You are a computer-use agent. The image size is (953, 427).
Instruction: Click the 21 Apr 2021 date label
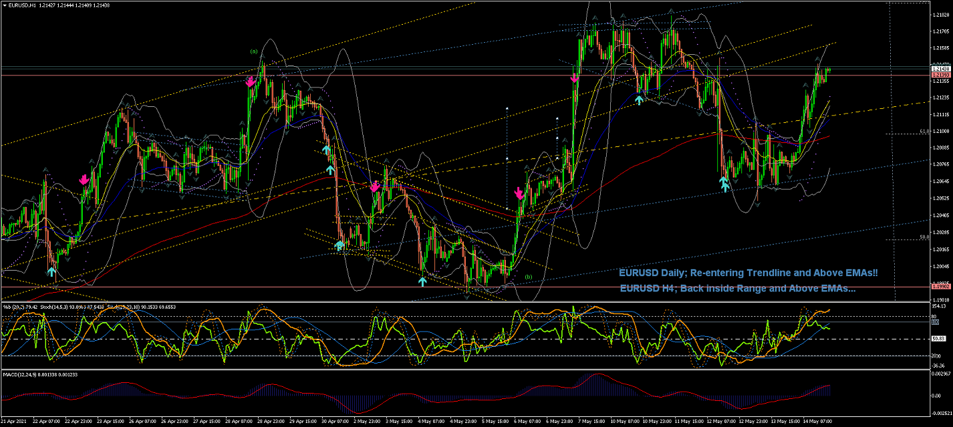13,422
